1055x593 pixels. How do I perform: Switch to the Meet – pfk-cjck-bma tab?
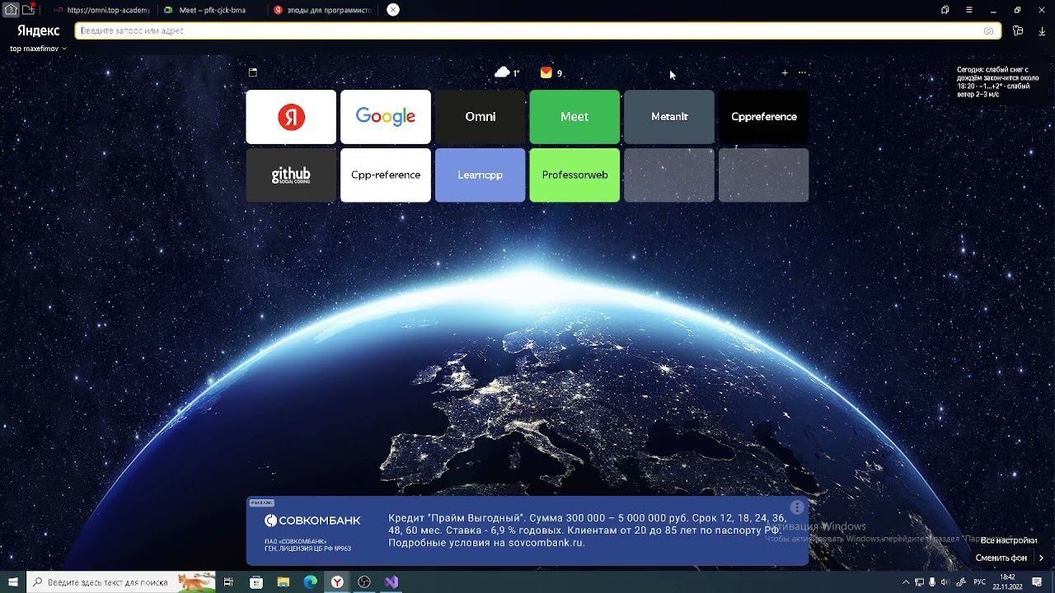212,10
